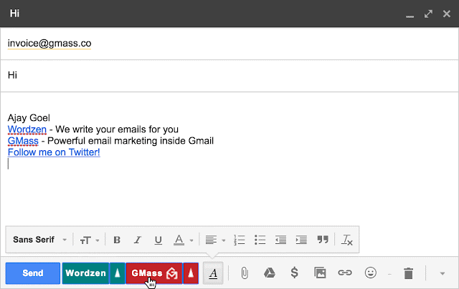Apply a bulleted list

pos(260,240)
